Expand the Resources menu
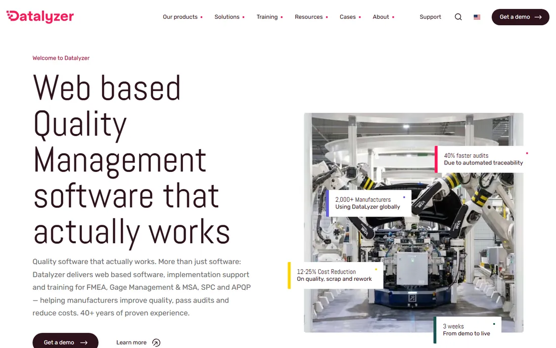 pos(311,17)
